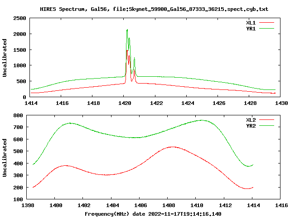
Task: Click the 1410 x-axis tick label
Action: point(197,205)
